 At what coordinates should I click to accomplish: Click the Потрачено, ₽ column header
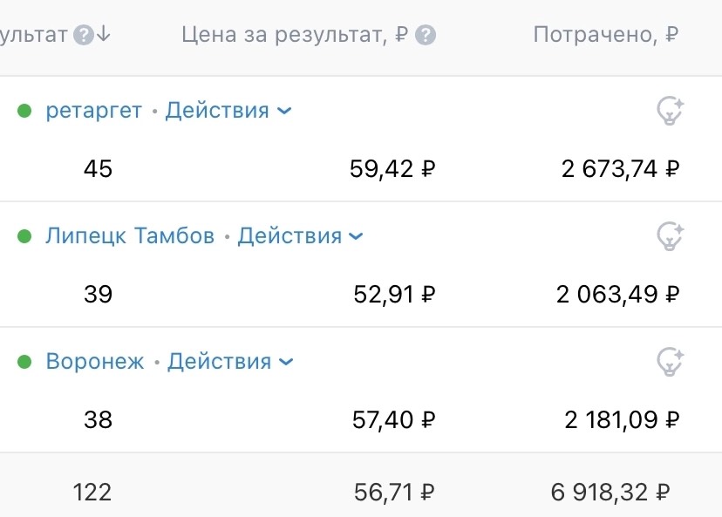coord(606,35)
